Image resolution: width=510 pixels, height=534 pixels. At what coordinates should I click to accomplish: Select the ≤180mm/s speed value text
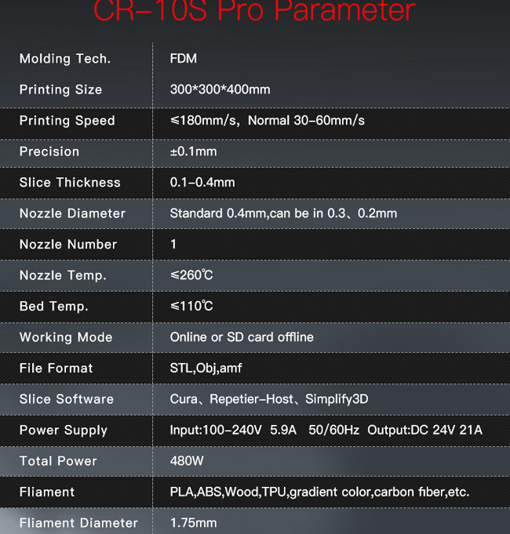tap(205, 121)
